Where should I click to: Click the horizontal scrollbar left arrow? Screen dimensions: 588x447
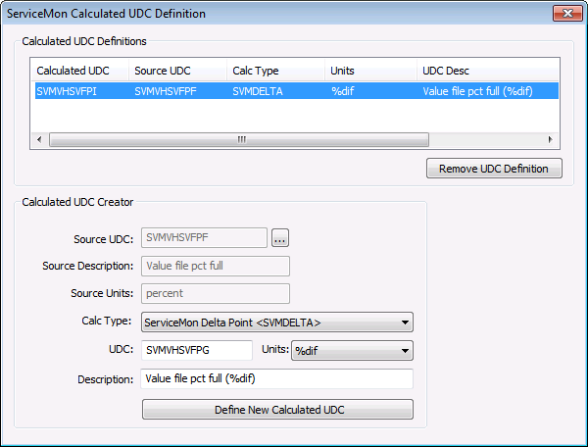point(39,140)
